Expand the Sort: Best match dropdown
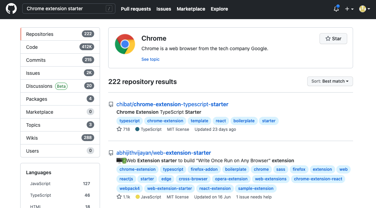The height and width of the screenshot is (208, 376). (x=330, y=81)
